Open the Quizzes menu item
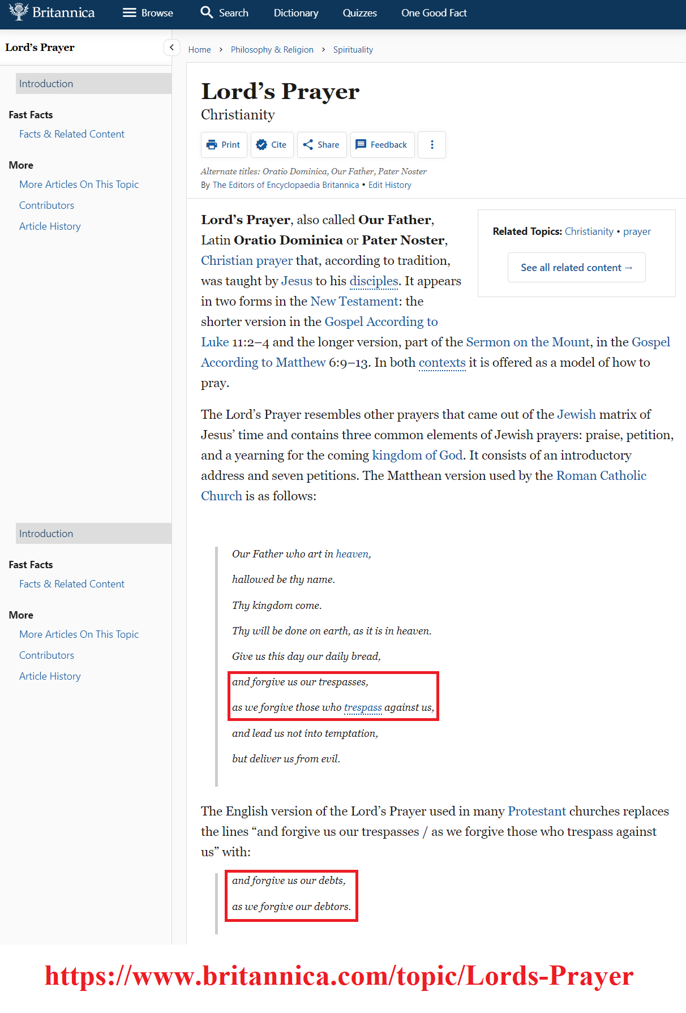 359,13
